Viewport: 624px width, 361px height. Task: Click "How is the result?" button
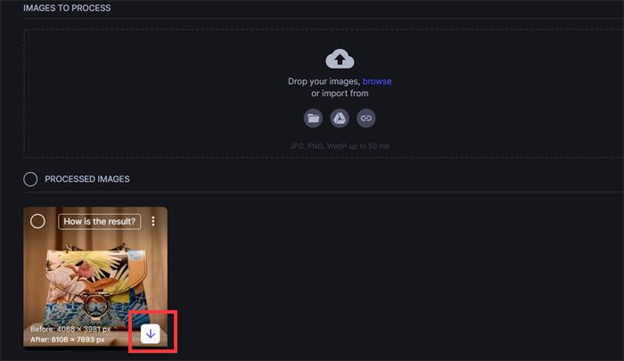click(100, 221)
